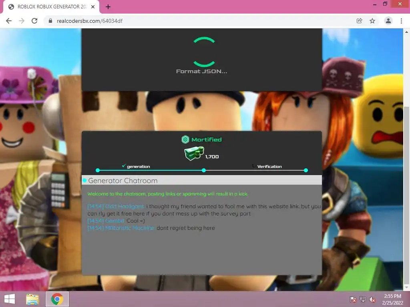Open File Explorer from the taskbar
Image resolution: width=410 pixels, height=307 pixels.
tap(32, 299)
